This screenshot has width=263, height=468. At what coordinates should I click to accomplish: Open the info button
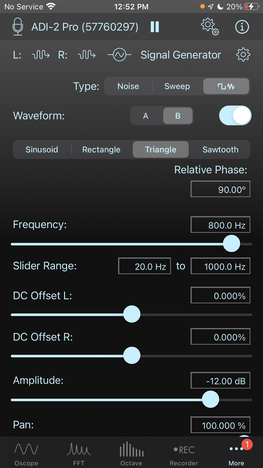click(242, 27)
